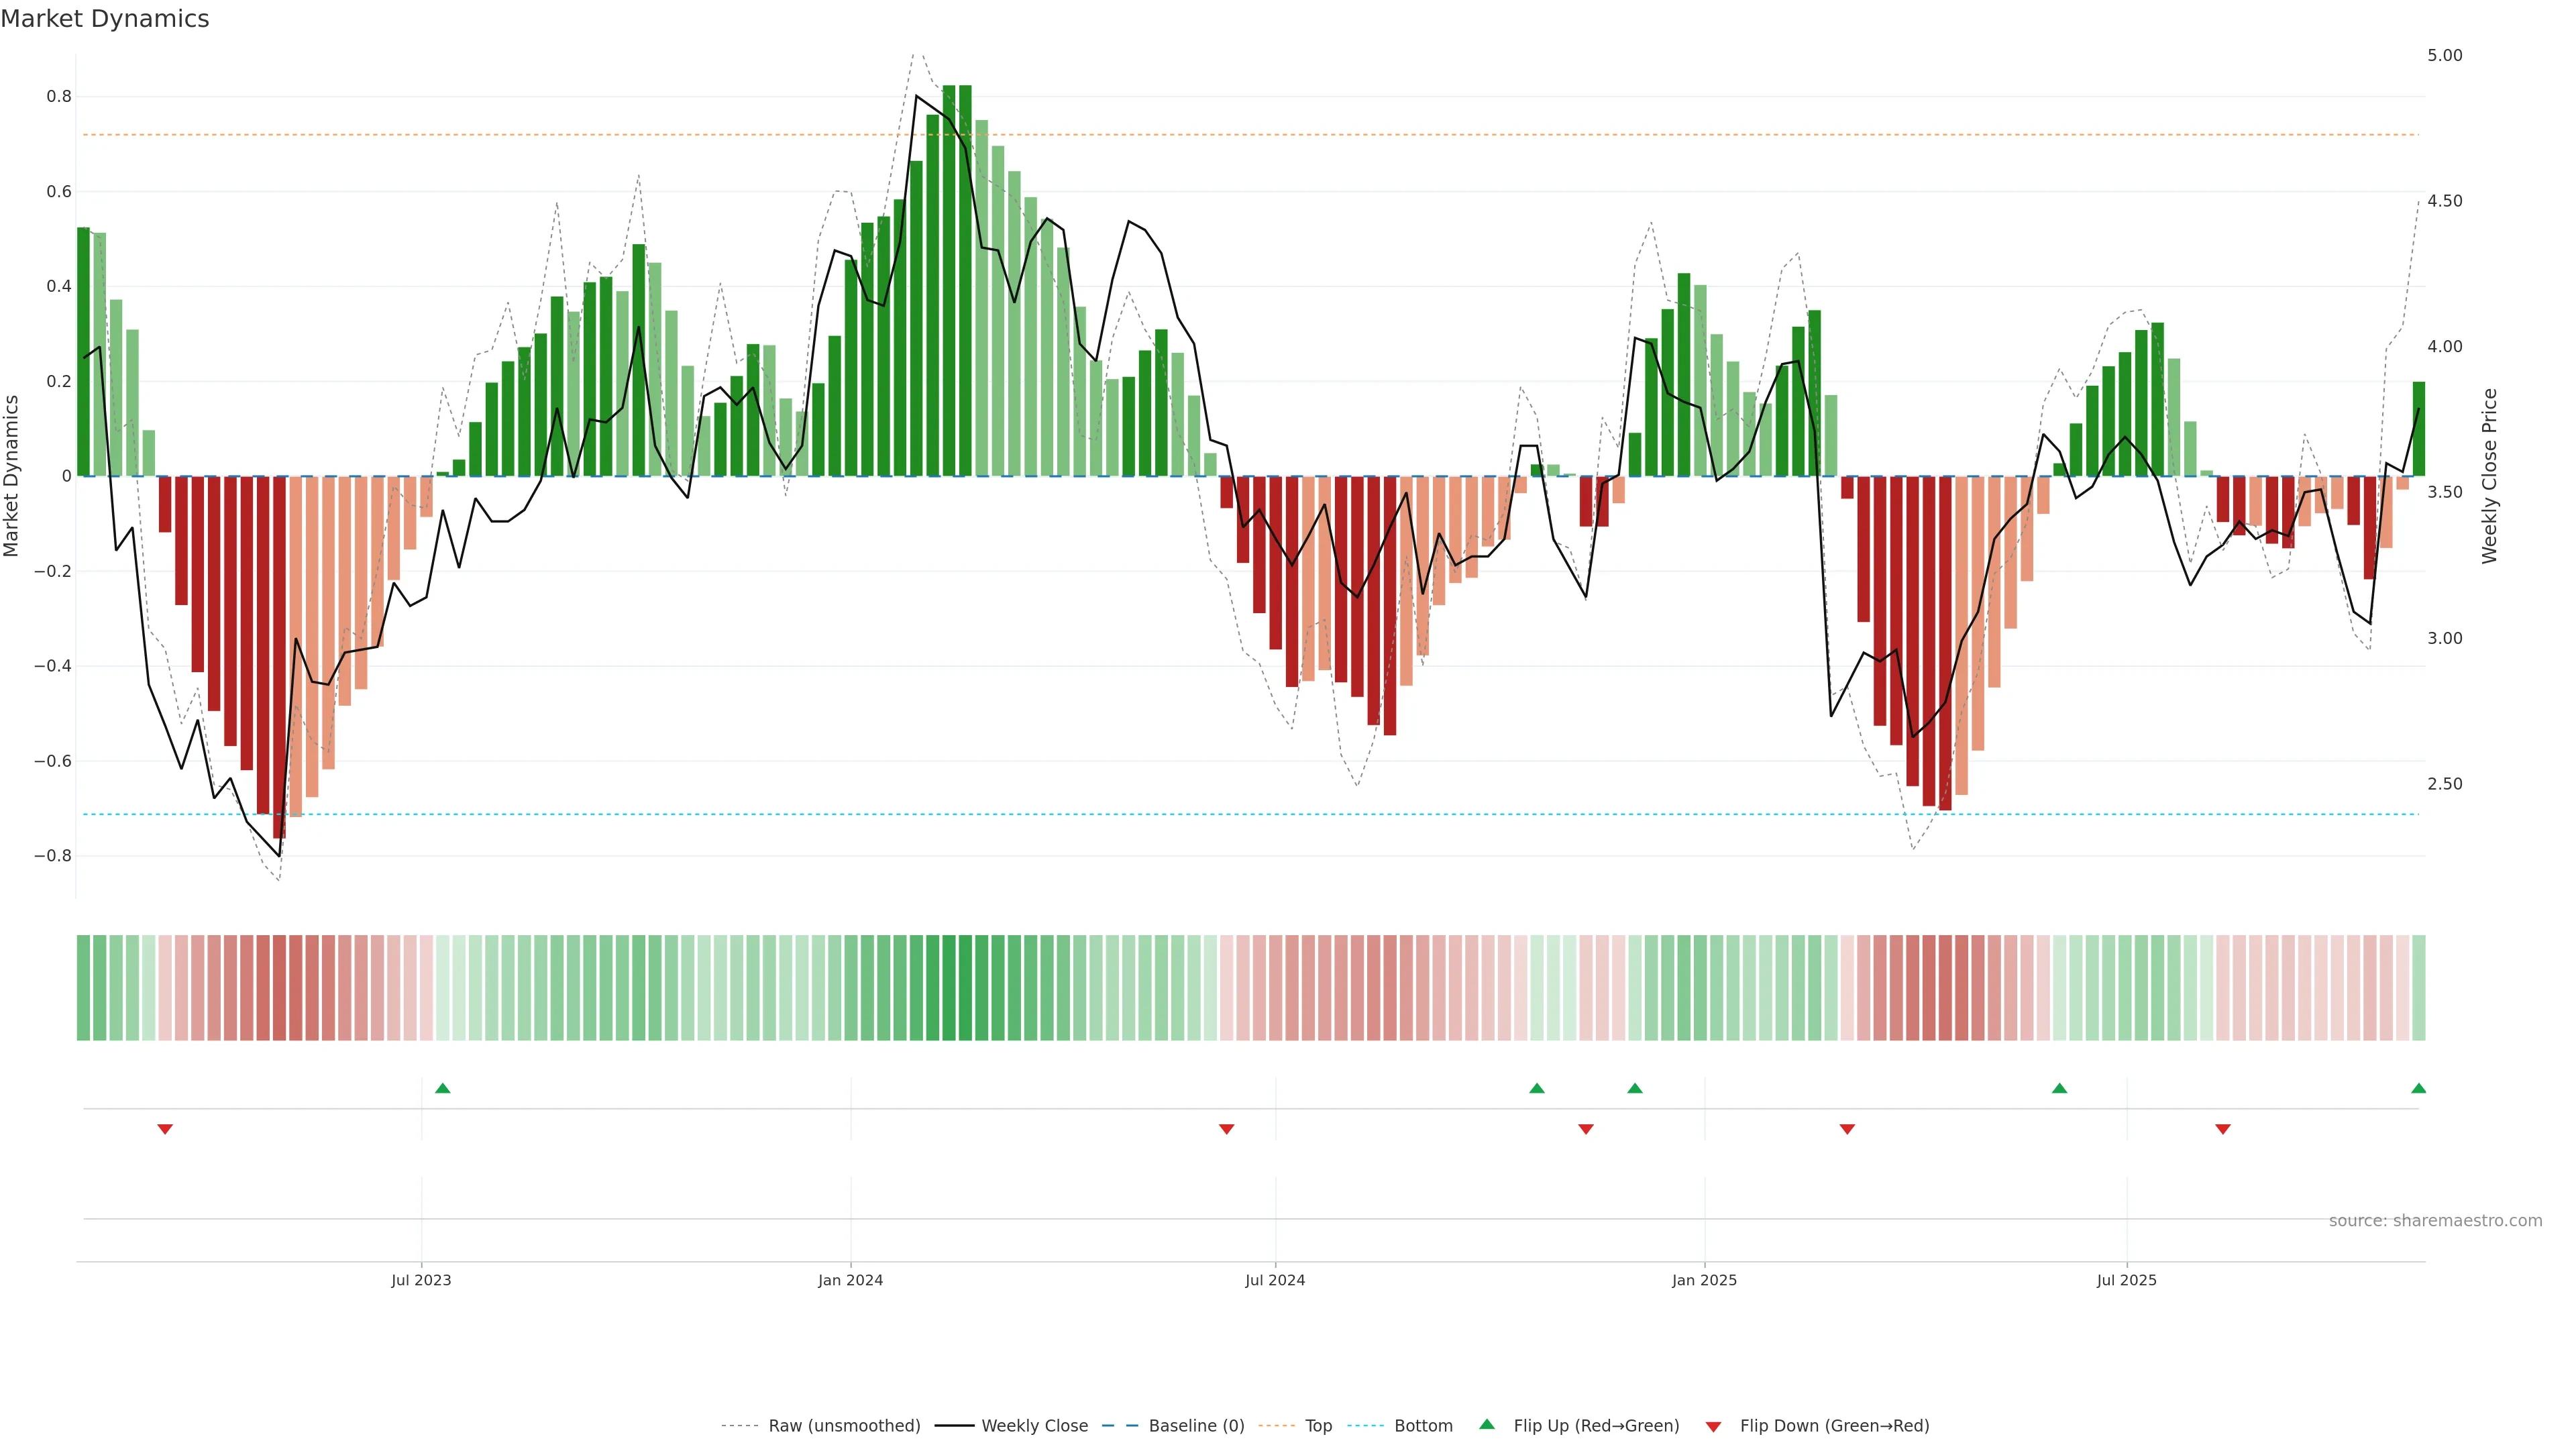The width and height of the screenshot is (2576, 1449).
Task: Click the Jan 2024 x-axis tick label
Action: pyautogui.click(x=850, y=1280)
